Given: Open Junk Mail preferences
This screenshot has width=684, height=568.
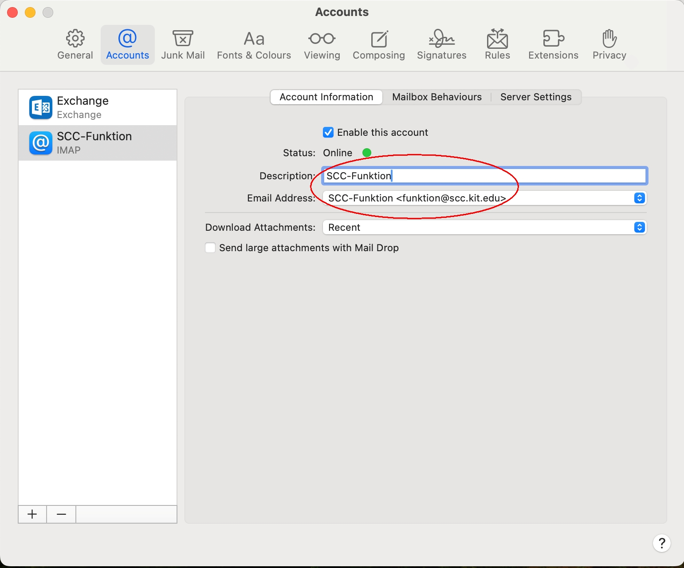Looking at the screenshot, I should point(183,45).
